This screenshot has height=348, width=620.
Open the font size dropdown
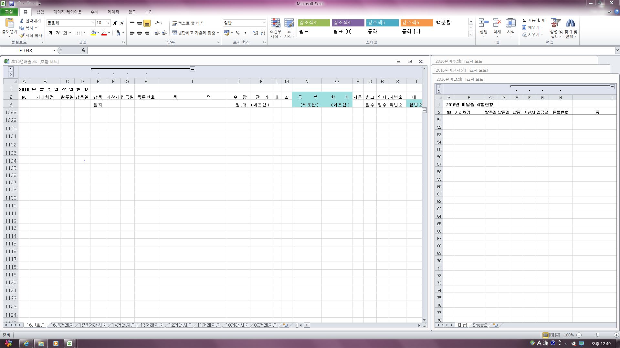pos(108,23)
